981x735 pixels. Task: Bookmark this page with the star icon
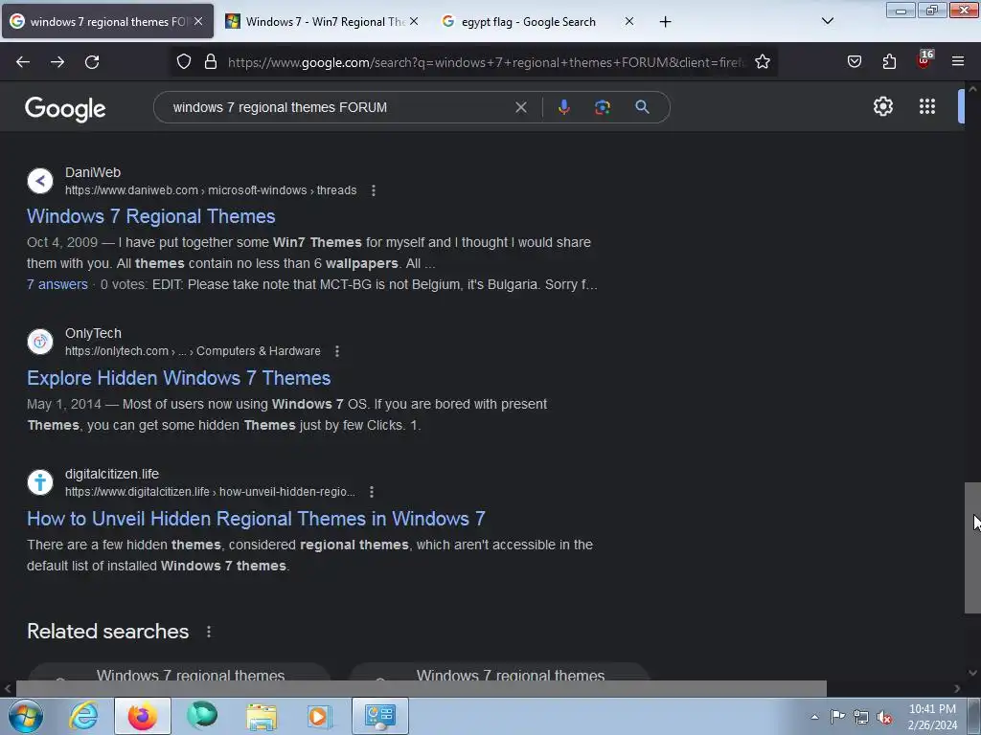762,62
